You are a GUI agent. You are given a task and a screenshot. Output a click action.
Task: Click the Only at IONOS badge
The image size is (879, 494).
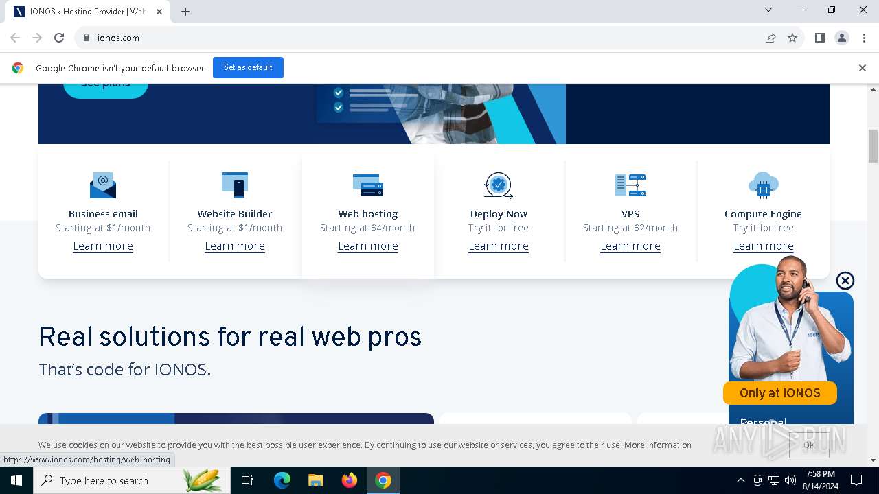(780, 393)
